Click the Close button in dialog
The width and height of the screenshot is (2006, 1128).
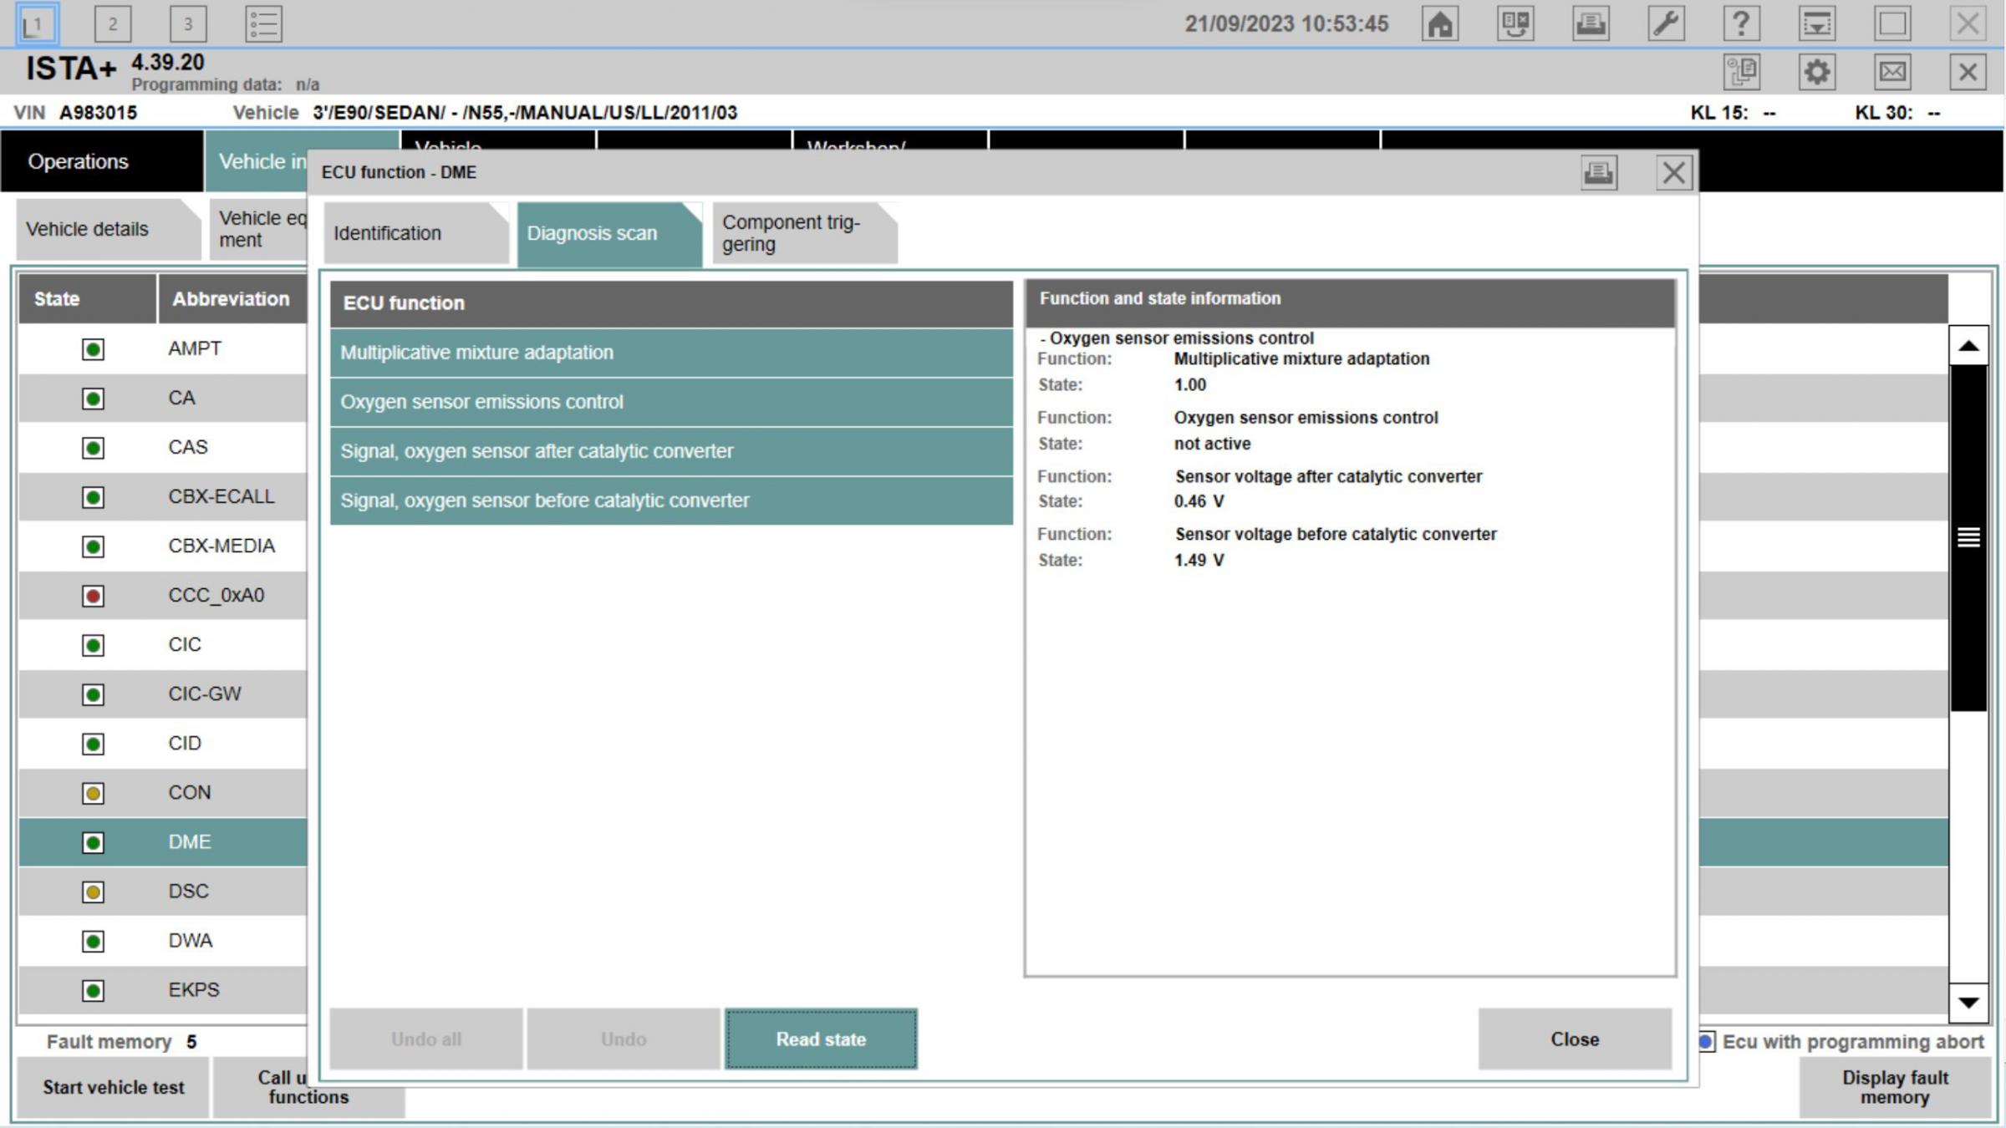point(1575,1039)
